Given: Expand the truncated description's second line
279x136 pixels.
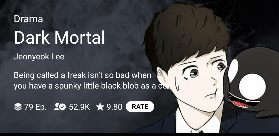Looking at the screenshot, I should point(92,86).
